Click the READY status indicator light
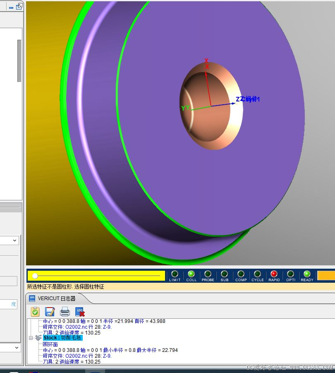Image resolution: width=335 pixels, height=373 pixels. click(307, 274)
